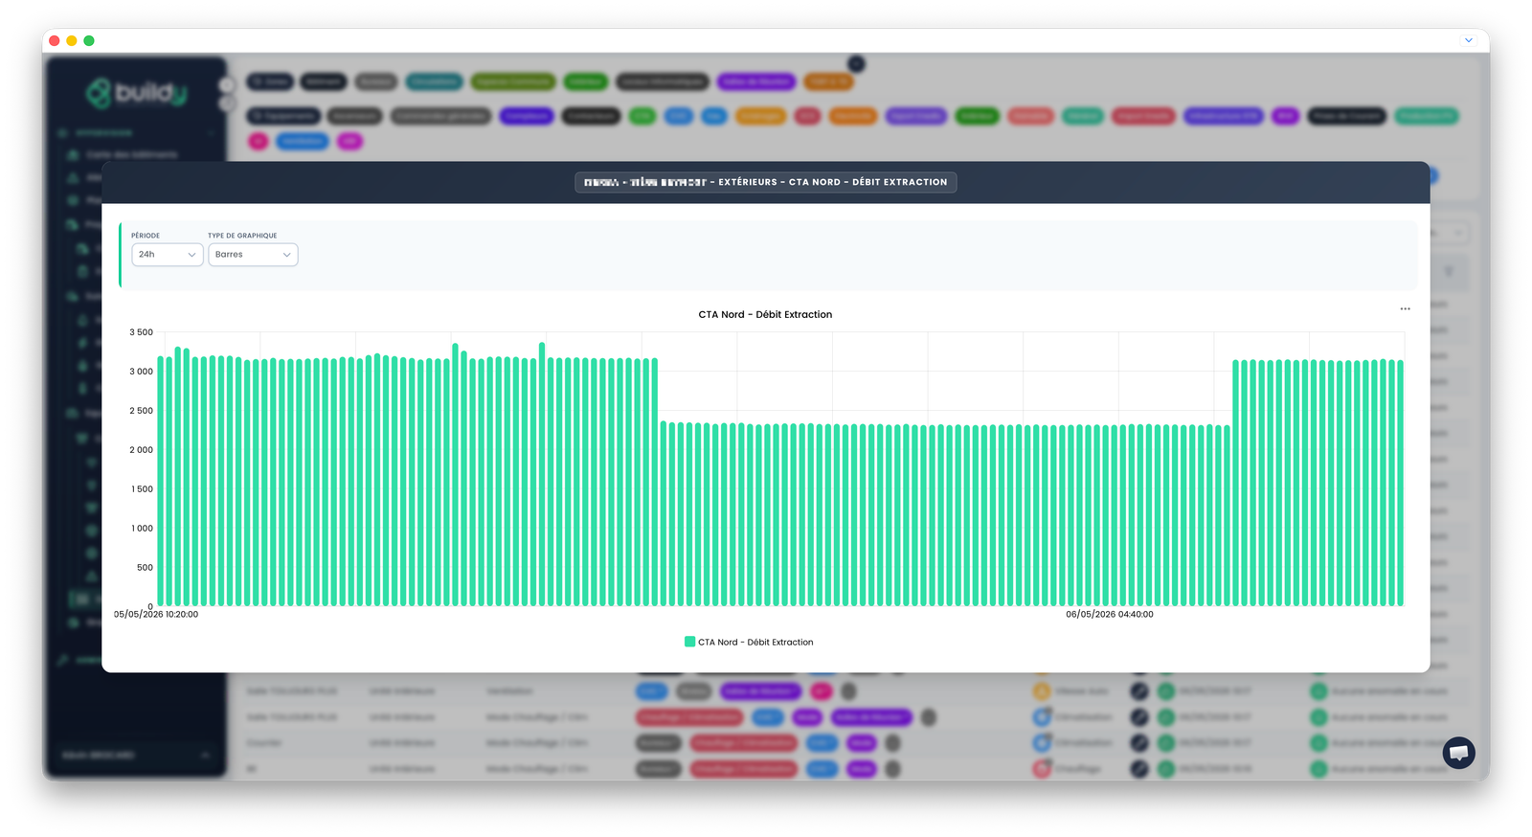
Task: Open the chart three-dot options menu
Action: (x=1405, y=308)
